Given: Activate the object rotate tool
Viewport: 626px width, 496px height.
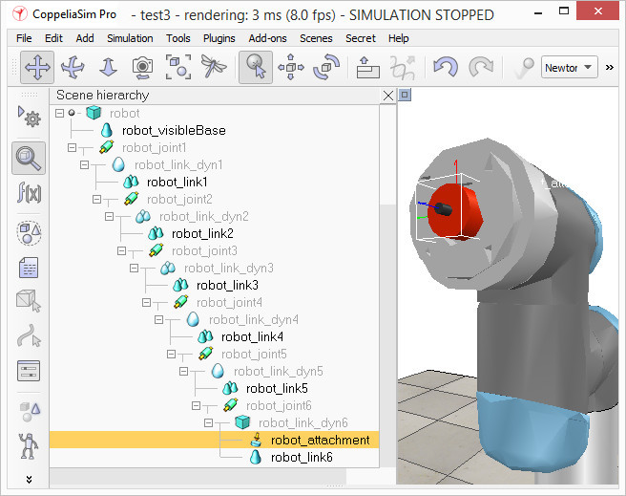Looking at the screenshot, I should coord(326,67).
